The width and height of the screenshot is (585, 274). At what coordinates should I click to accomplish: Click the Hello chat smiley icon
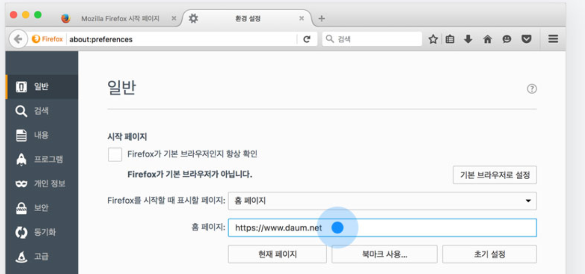507,39
